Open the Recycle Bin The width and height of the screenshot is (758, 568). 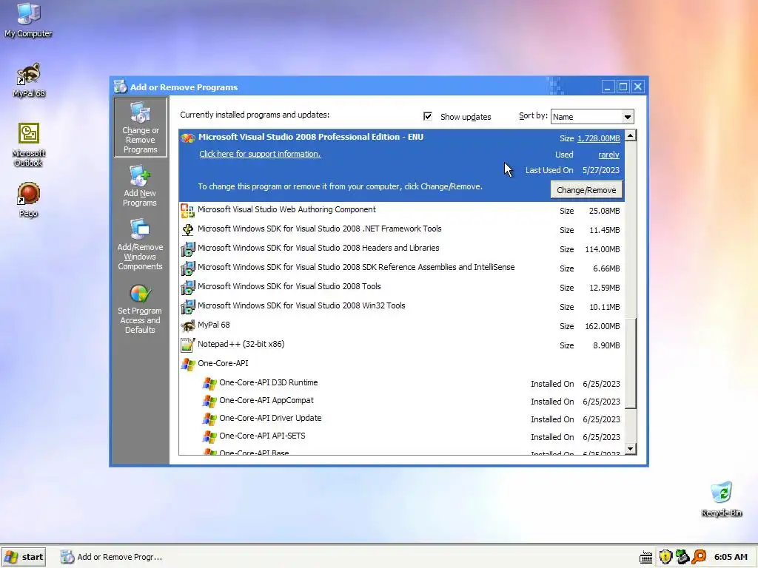coord(721,499)
